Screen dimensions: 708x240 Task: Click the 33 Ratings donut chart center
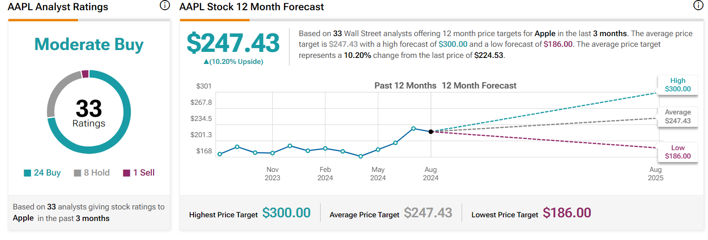click(89, 114)
